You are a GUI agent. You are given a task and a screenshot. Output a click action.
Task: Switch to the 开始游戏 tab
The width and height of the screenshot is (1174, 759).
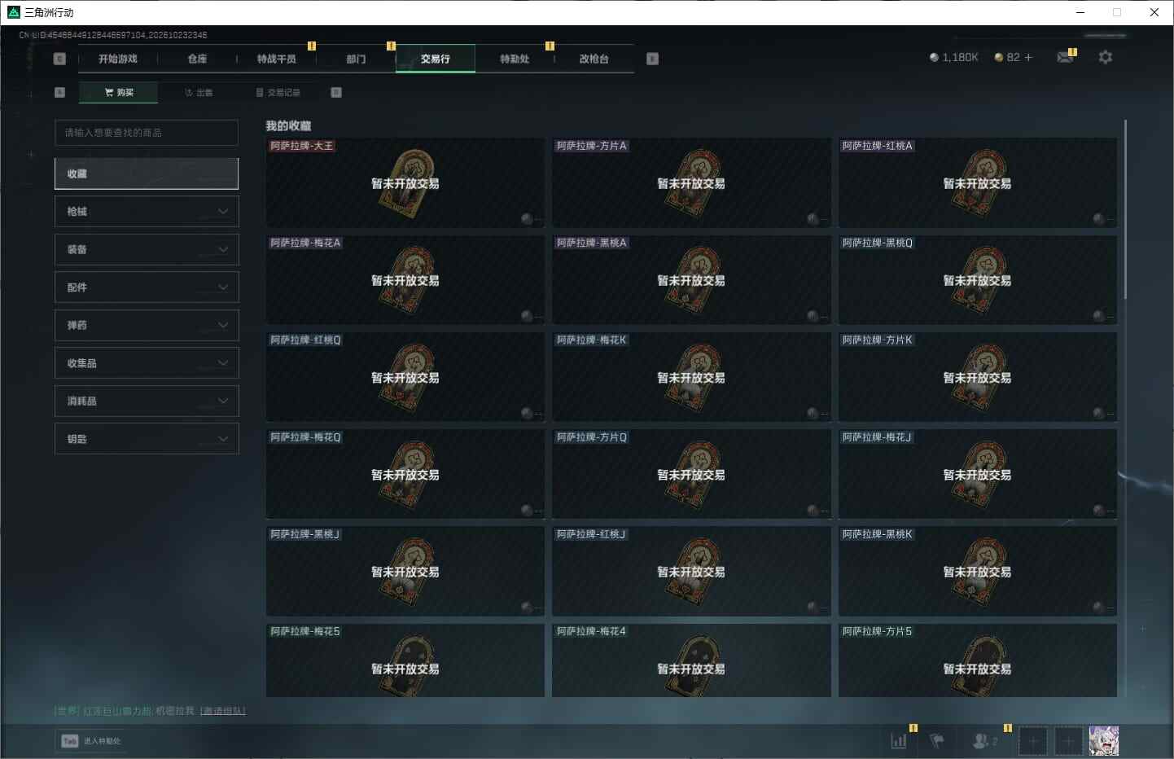[x=118, y=59]
